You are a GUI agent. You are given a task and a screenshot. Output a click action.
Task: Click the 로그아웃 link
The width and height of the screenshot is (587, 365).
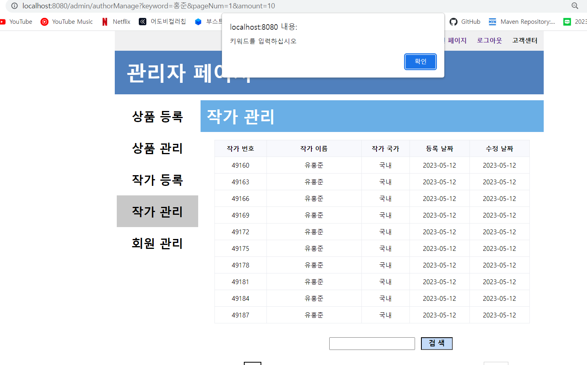coord(489,40)
